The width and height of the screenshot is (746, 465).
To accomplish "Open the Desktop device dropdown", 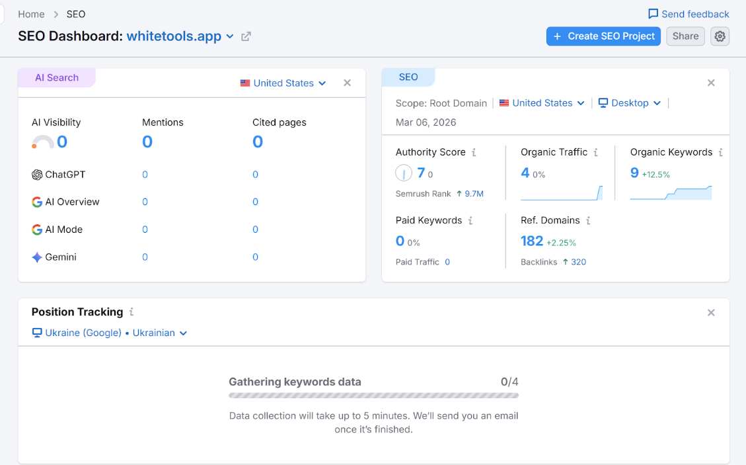I will point(630,103).
